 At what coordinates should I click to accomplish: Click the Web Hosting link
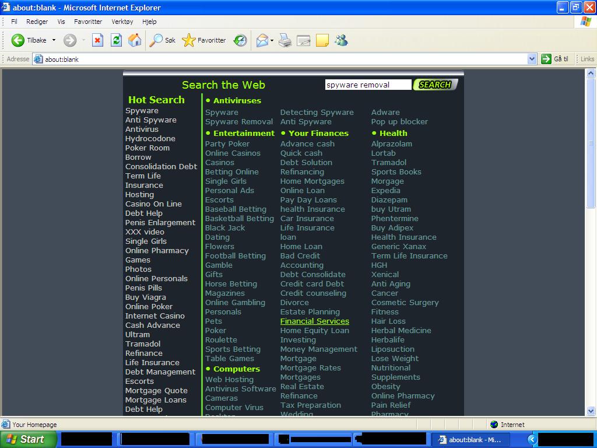[229, 379]
